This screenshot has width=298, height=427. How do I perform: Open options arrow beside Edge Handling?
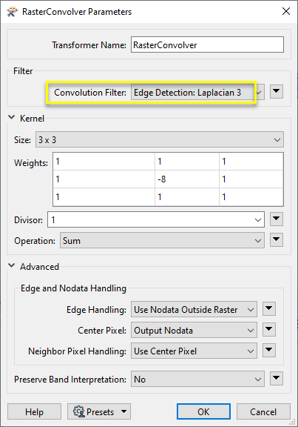tap(269, 309)
